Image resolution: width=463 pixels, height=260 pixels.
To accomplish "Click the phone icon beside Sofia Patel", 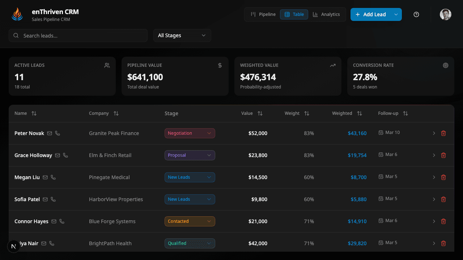I will tap(53, 199).
